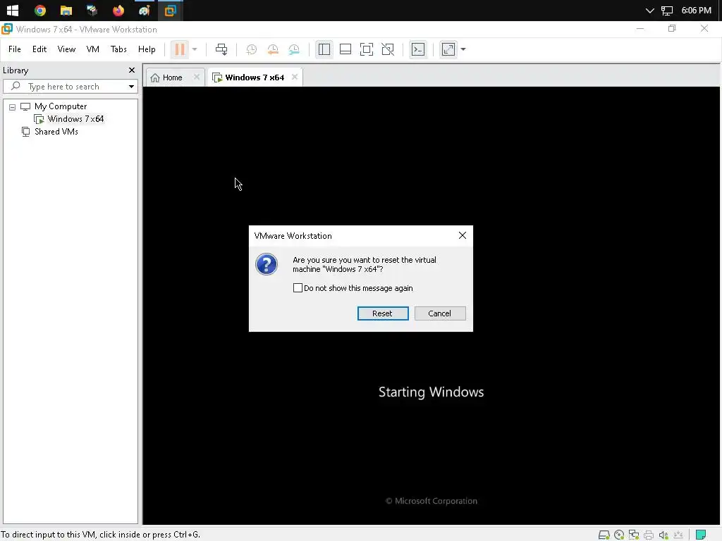The image size is (722, 541).
Task: Click the Unity mode toolbar icon
Action: [x=388, y=49]
